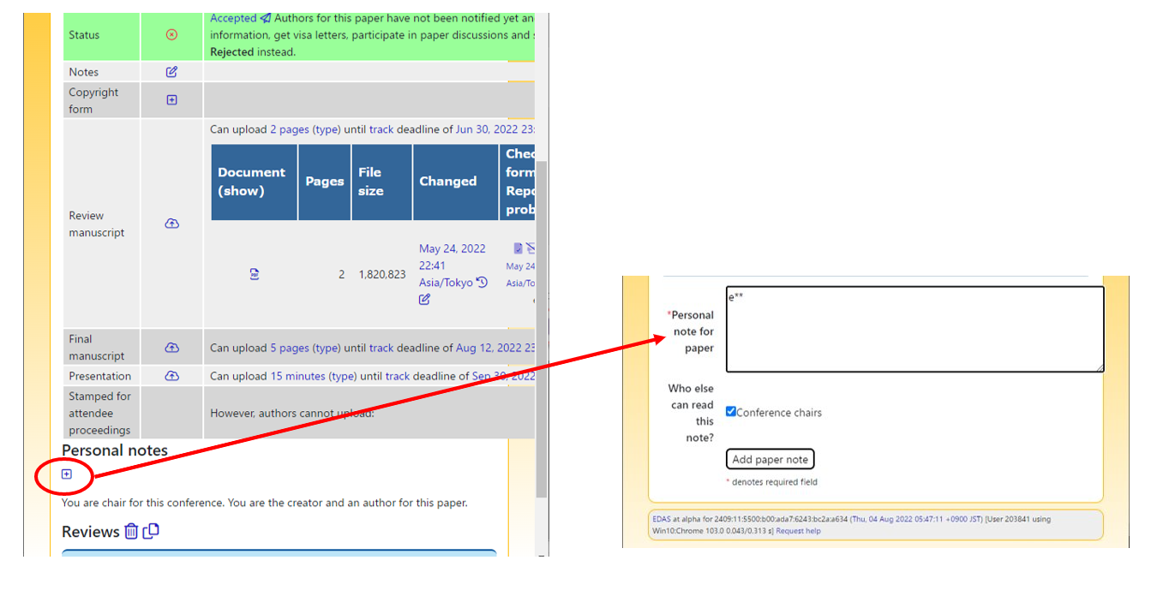Image resolution: width=1163 pixels, height=590 pixels.
Task: Click the plus icon under Personal notes
Action: pos(67,474)
